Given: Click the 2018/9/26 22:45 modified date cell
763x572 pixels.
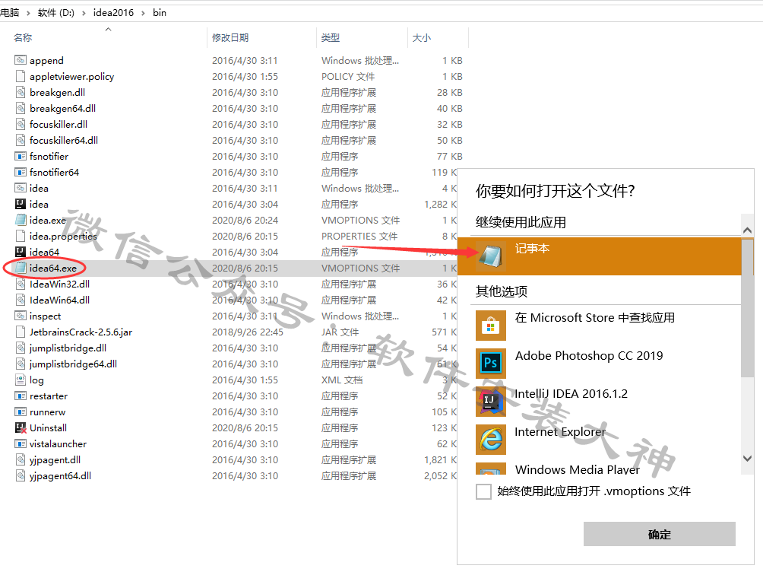Looking at the screenshot, I should click(247, 332).
